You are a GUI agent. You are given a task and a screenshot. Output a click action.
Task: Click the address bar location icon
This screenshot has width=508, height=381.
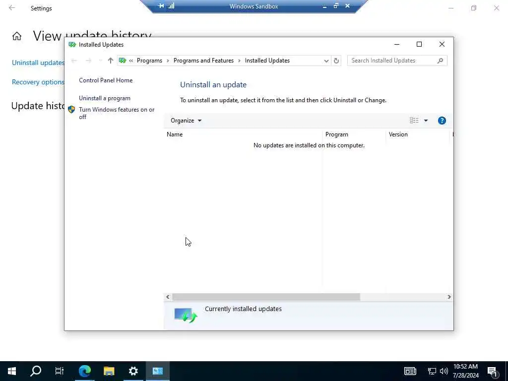point(123,61)
